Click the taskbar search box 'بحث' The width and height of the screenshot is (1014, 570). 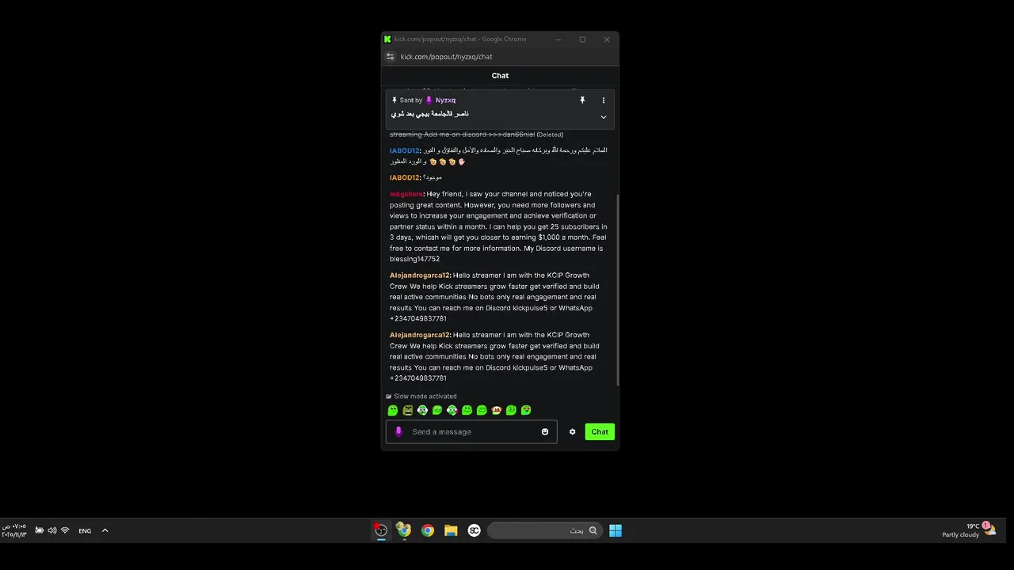(544, 530)
